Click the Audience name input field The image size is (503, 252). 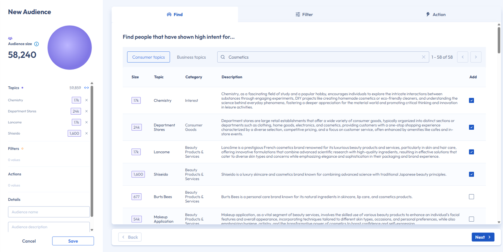click(49, 212)
